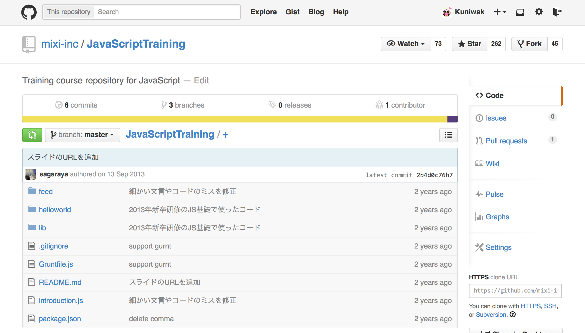This screenshot has width=585, height=333.
Task: Open account settings gear icon
Action: click(539, 12)
